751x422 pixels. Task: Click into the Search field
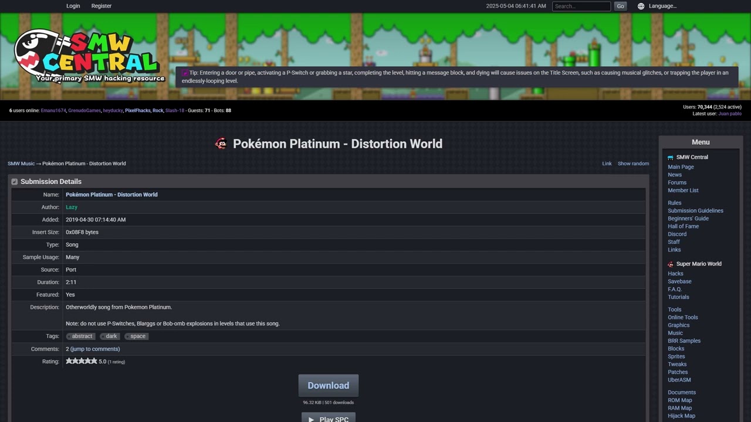click(581, 6)
